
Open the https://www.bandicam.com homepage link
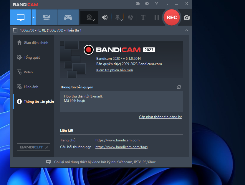tap(117, 140)
